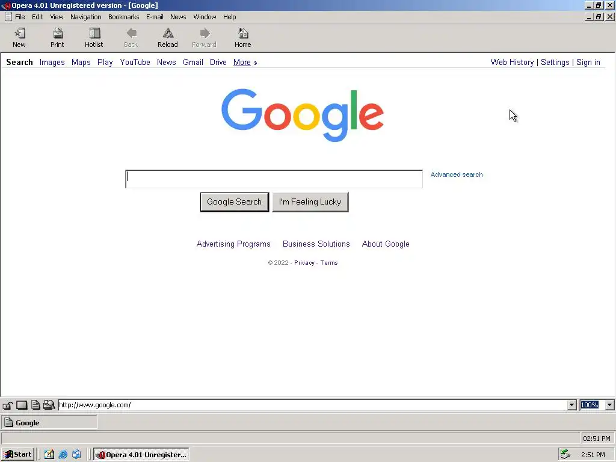Restore the inner Google document window
The height and width of the screenshot is (462, 616).
599,17
